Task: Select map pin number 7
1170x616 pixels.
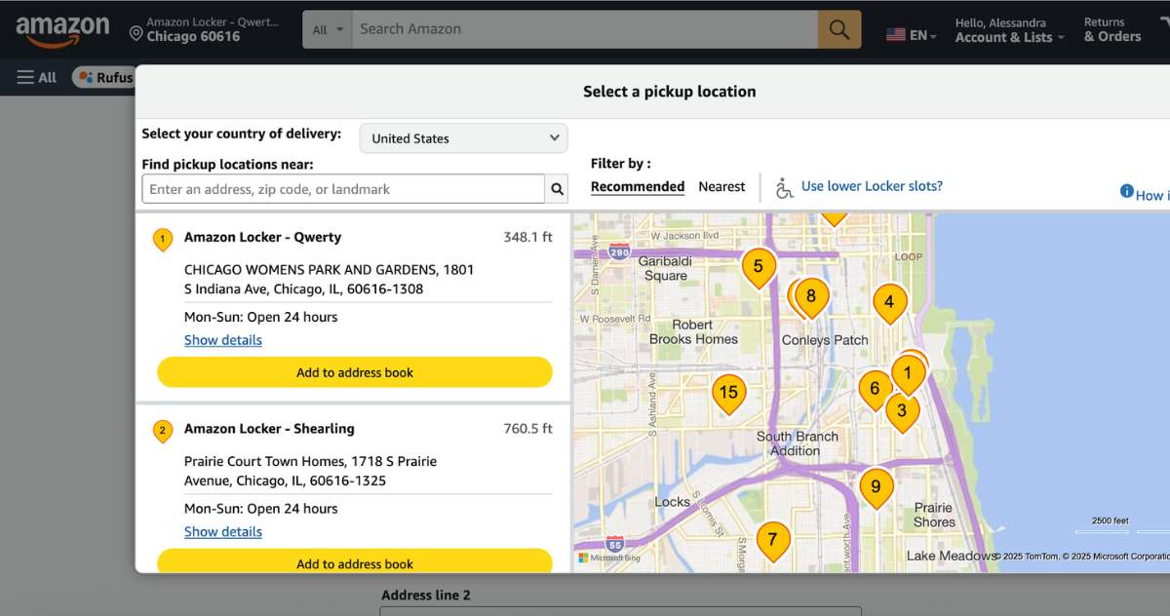Action: point(773,540)
